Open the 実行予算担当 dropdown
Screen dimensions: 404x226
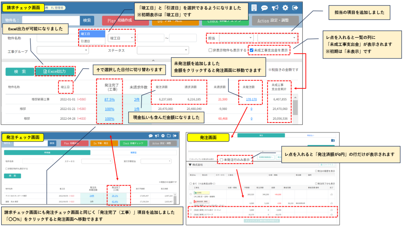click(156, 161)
